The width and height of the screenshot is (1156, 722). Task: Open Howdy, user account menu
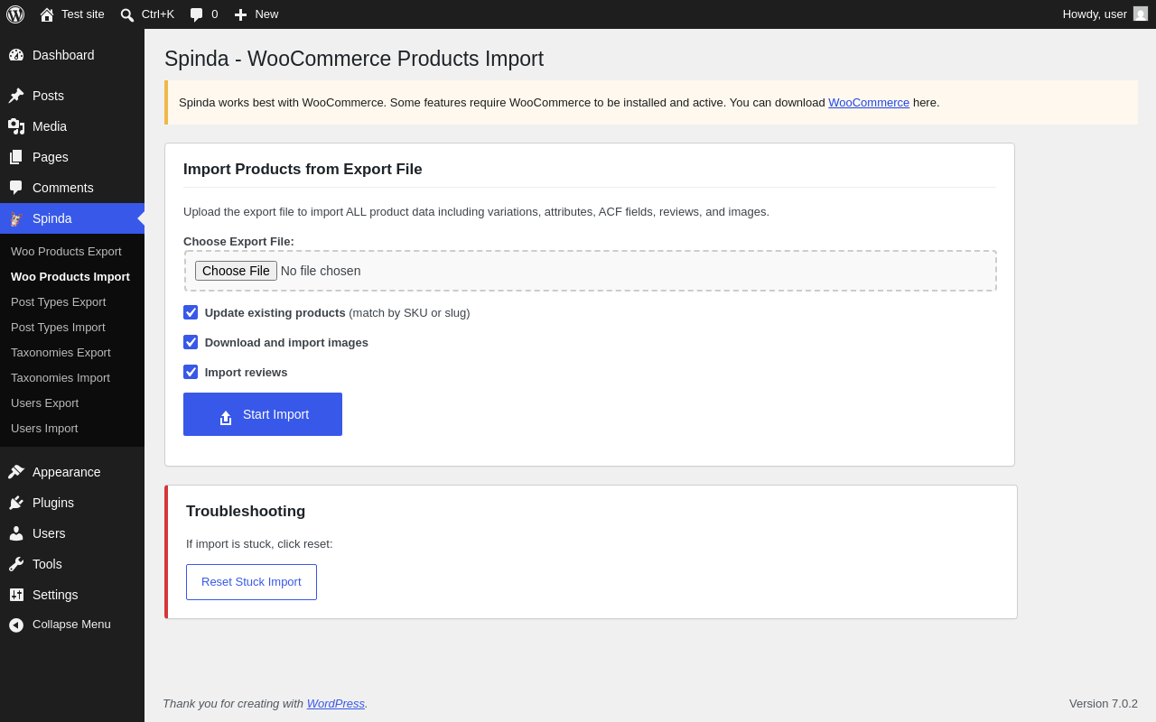pos(1105,14)
